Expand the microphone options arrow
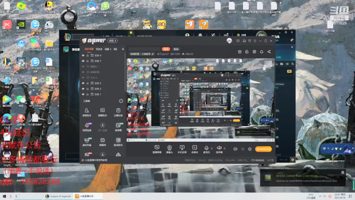The image size is (355, 200). coord(212,148)
